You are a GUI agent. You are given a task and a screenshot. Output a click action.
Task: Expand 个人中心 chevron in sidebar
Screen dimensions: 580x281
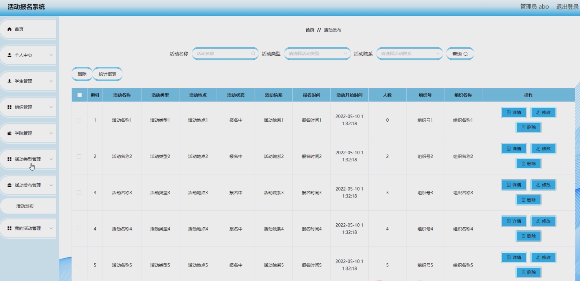51,55
